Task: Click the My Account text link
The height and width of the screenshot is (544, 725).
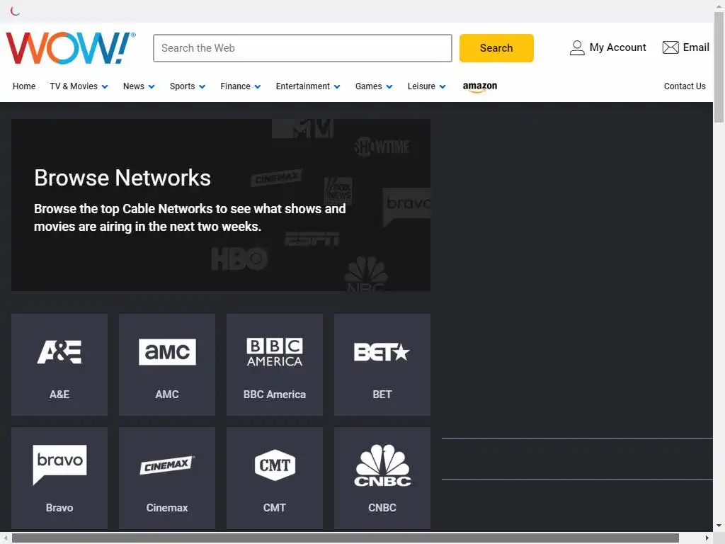Action: tap(617, 47)
